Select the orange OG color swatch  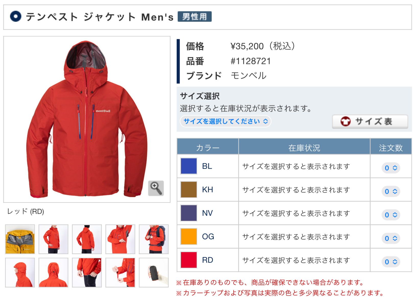point(189,236)
